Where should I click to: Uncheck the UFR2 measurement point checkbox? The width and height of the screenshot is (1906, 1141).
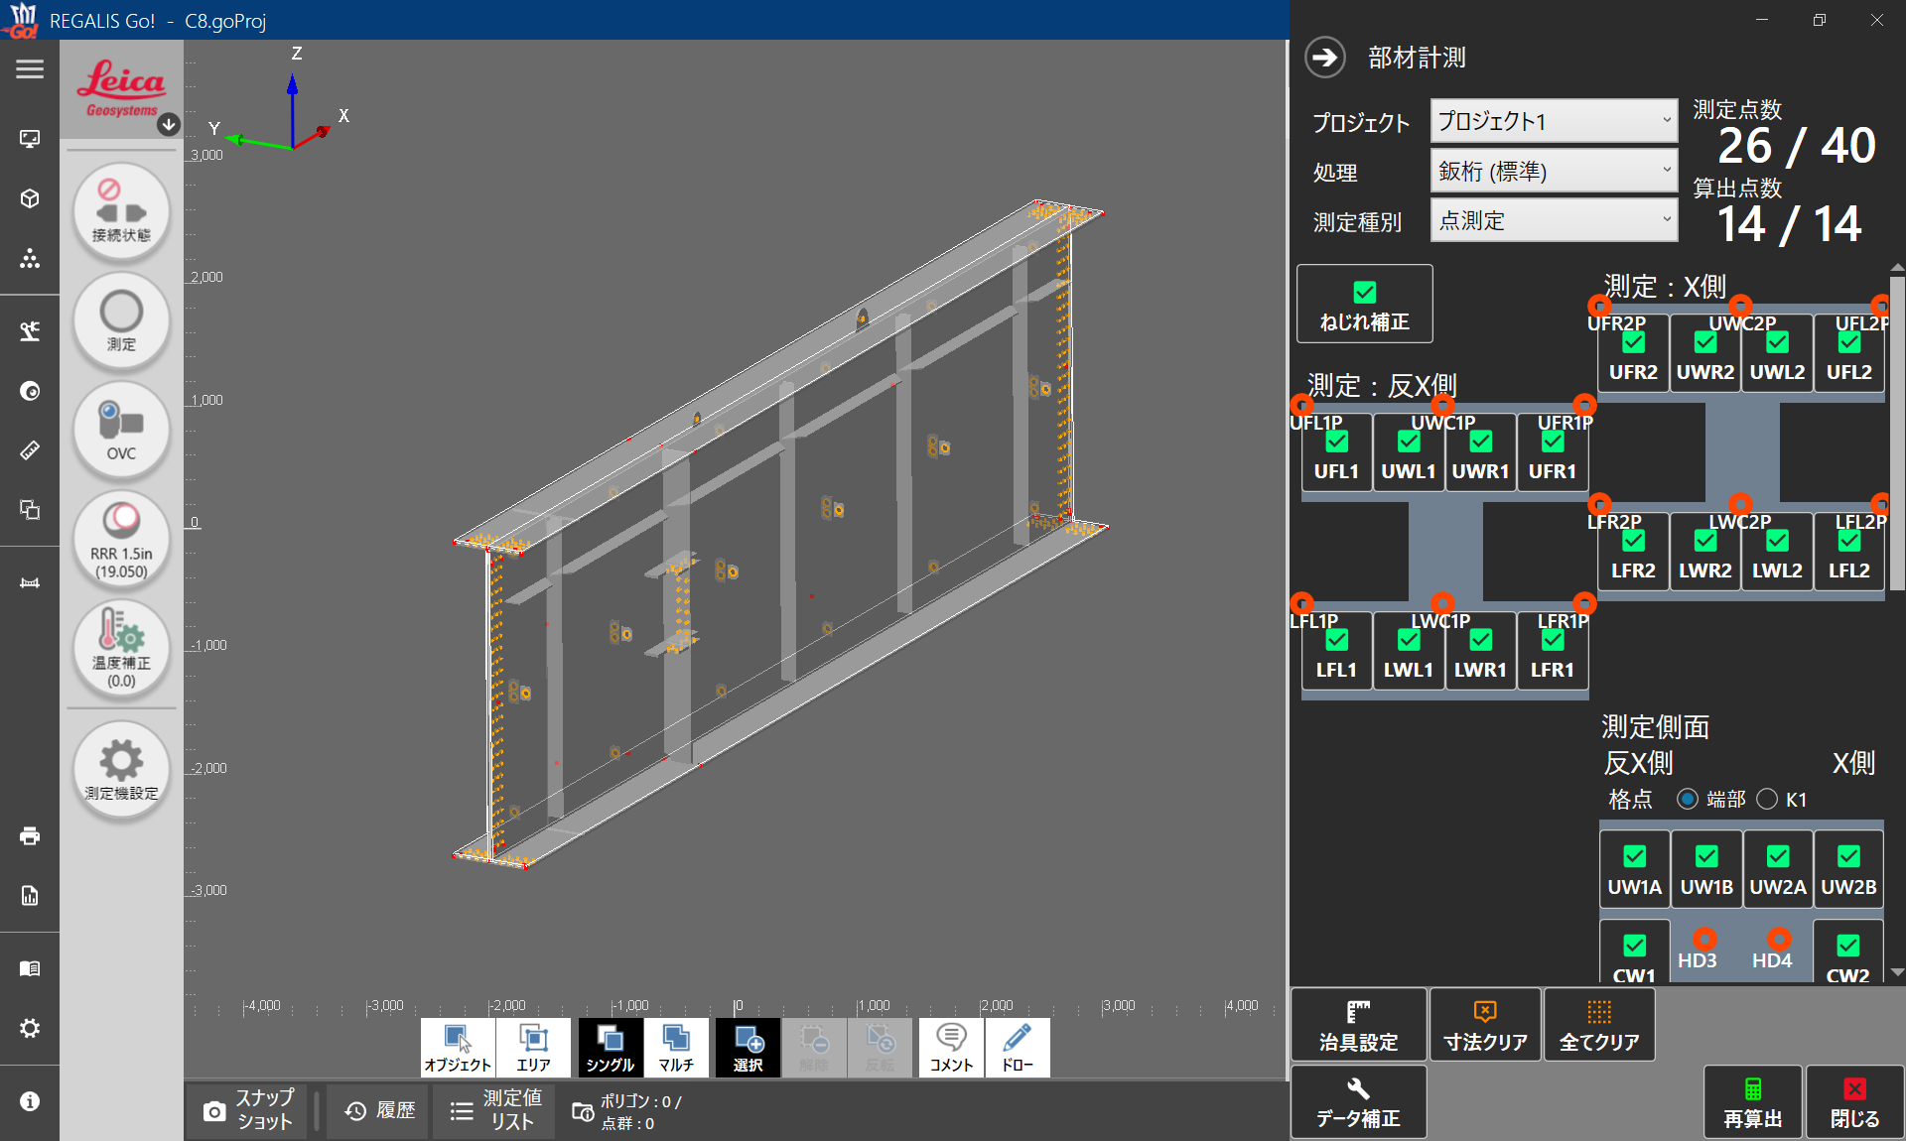tap(1633, 343)
